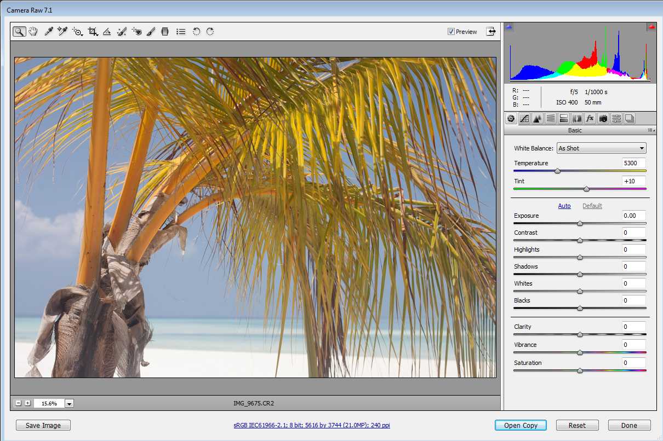Activate the Straighten tool
Viewport: 663px width, 441px height.
[x=107, y=32]
